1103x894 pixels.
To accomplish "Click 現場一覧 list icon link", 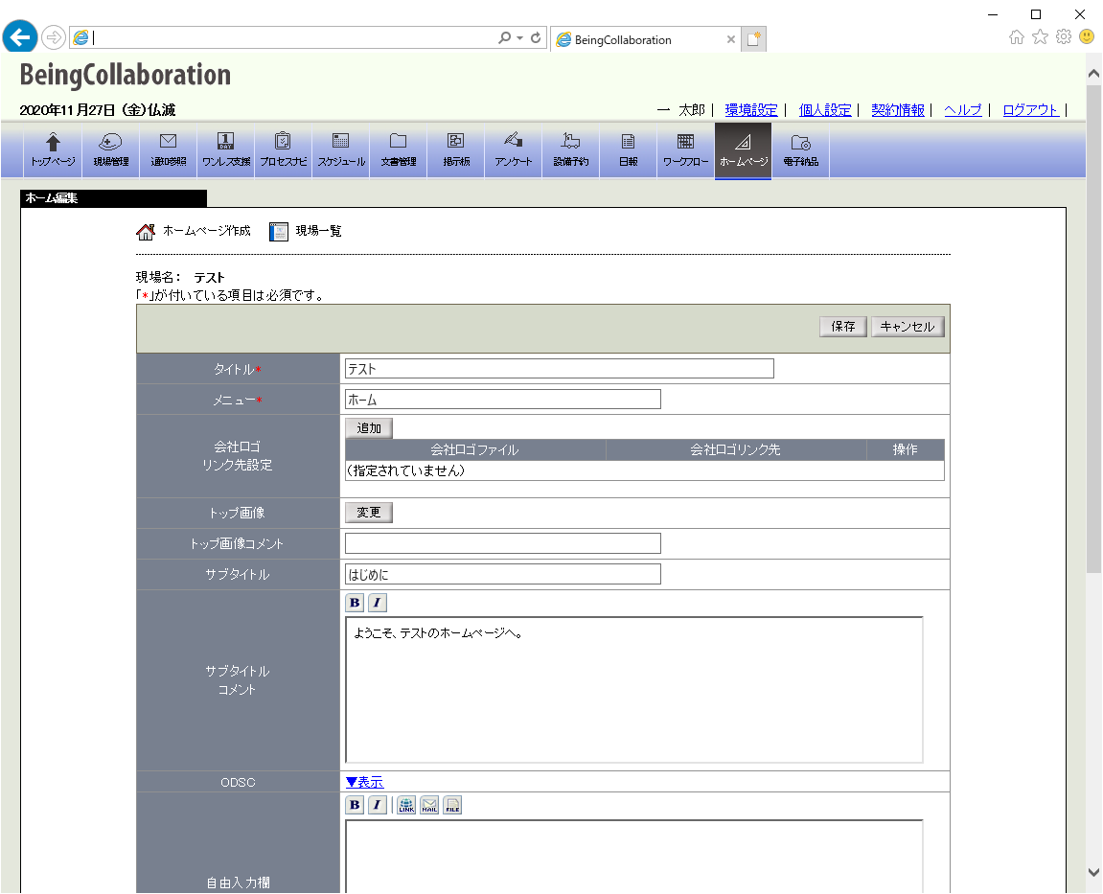I will 306,231.
